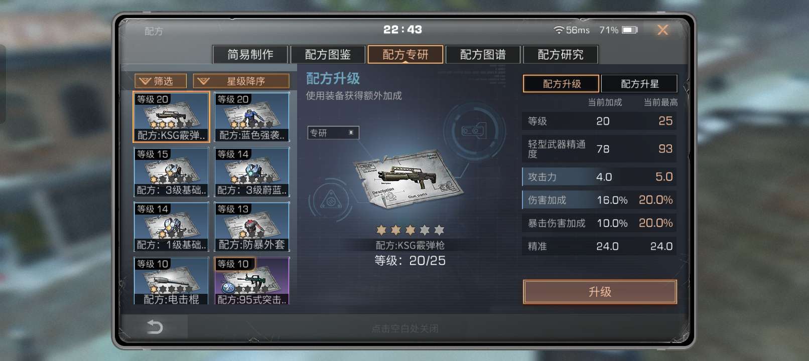Click the circular equipment slot with camera icon
This screenshot has height=361, width=809.
(474, 130)
